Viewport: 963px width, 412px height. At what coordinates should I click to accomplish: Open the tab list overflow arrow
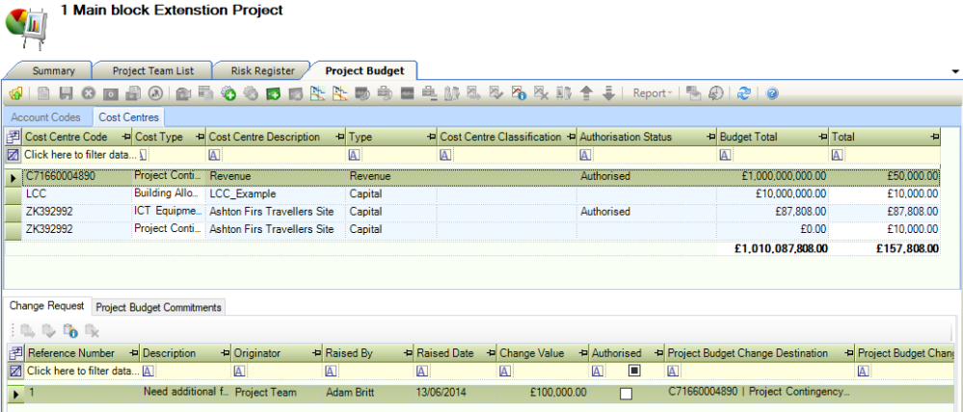click(x=954, y=71)
